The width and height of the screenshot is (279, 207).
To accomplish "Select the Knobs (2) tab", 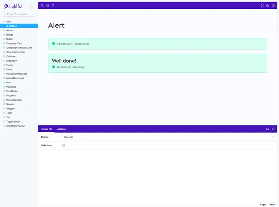I will 46,129.
